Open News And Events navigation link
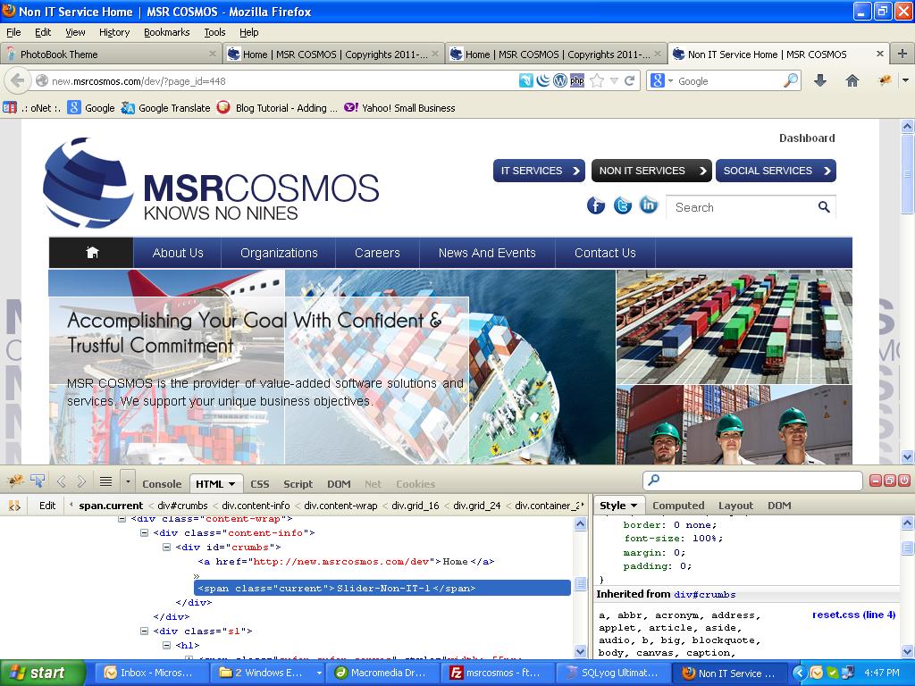 point(487,253)
